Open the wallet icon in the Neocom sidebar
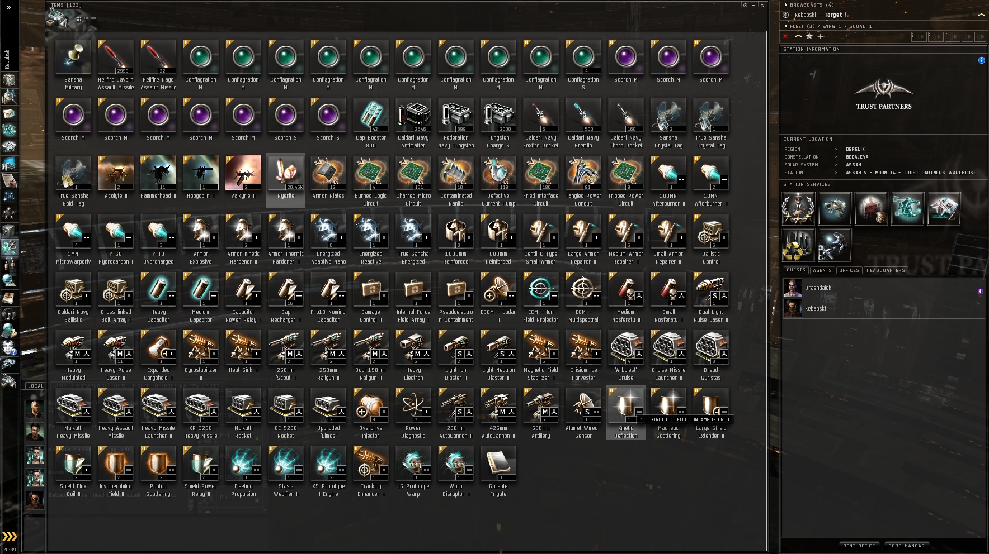 (9, 247)
